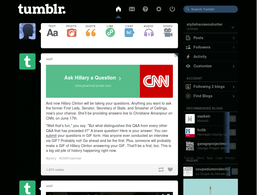Screen dimensions: 260x195
Task: Create a new Quote post
Action: pyautogui.click(x=91, y=31)
